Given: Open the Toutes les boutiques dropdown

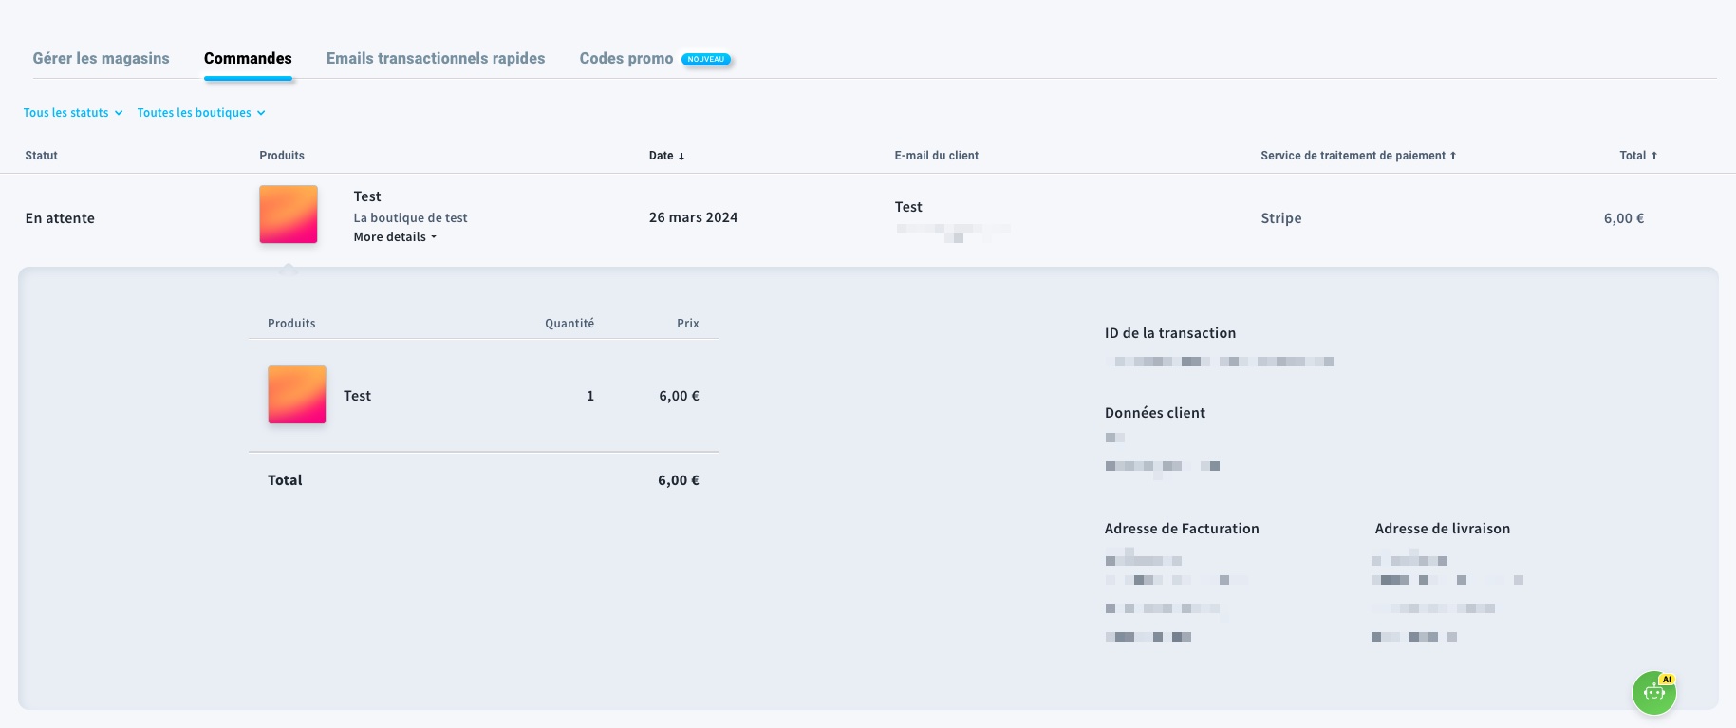Looking at the screenshot, I should tap(201, 113).
